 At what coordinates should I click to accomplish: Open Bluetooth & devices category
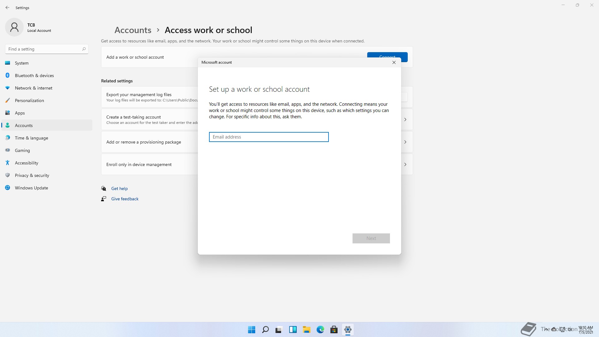(x=47, y=76)
